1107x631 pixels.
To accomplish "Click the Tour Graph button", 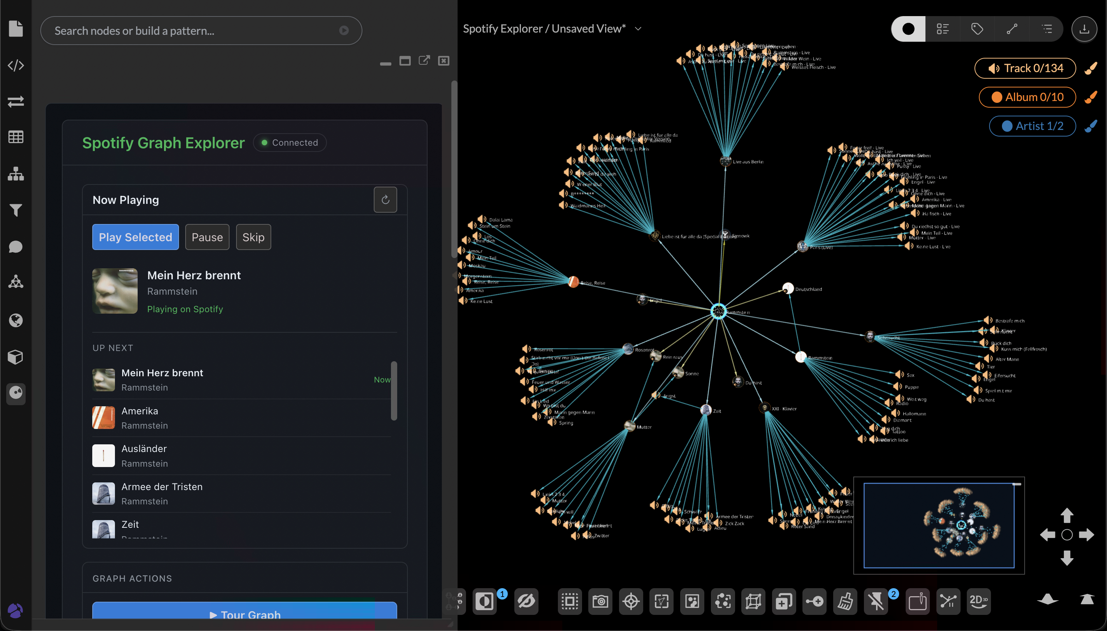I will click(245, 611).
